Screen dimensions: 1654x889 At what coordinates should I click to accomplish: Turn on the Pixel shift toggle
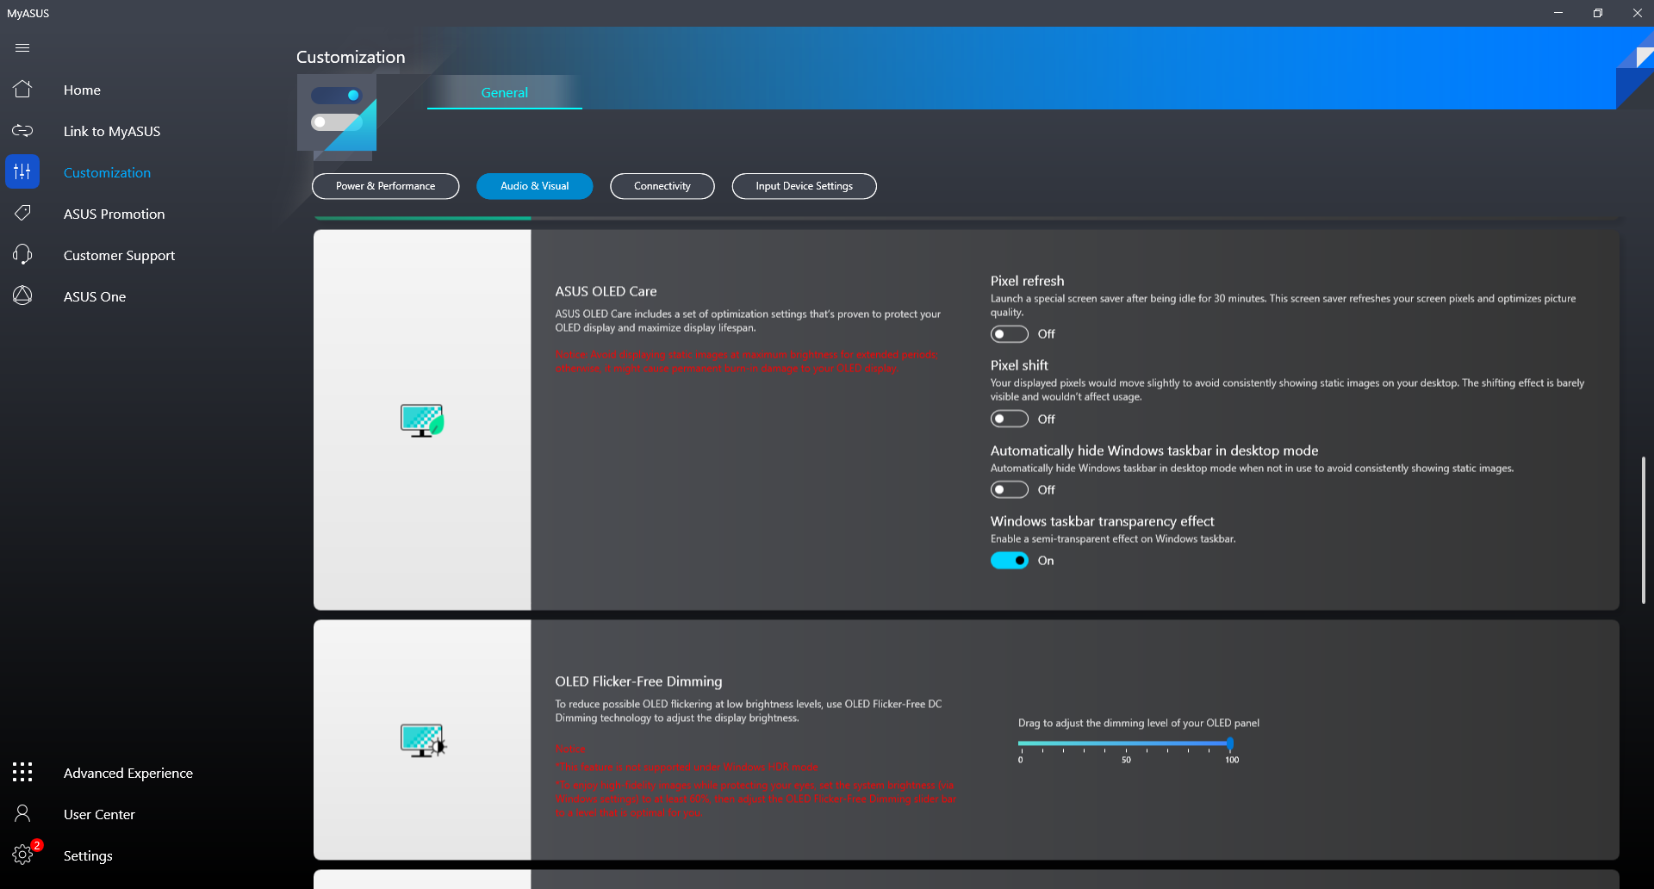[1010, 419]
